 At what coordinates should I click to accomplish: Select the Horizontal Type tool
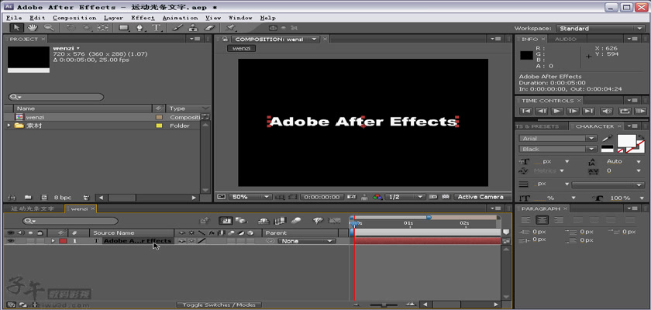(x=156, y=28)
